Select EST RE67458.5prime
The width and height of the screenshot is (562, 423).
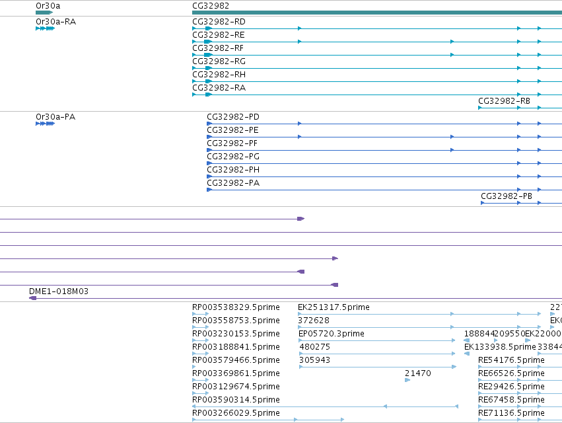click(511, 401)
